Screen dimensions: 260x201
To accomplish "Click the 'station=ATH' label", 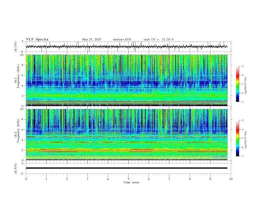I will click(122, 39).
